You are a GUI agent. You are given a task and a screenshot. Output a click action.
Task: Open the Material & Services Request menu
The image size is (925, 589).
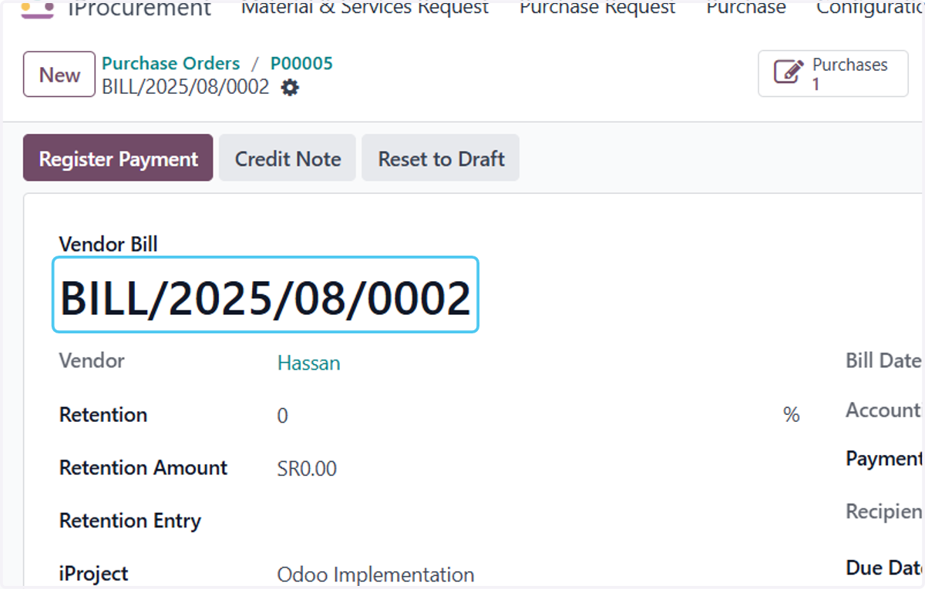[365, 8]
